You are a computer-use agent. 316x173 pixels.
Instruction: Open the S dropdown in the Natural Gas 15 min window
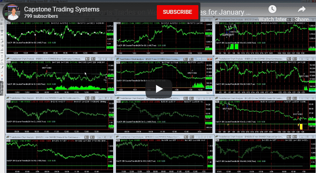pos(289,137)
